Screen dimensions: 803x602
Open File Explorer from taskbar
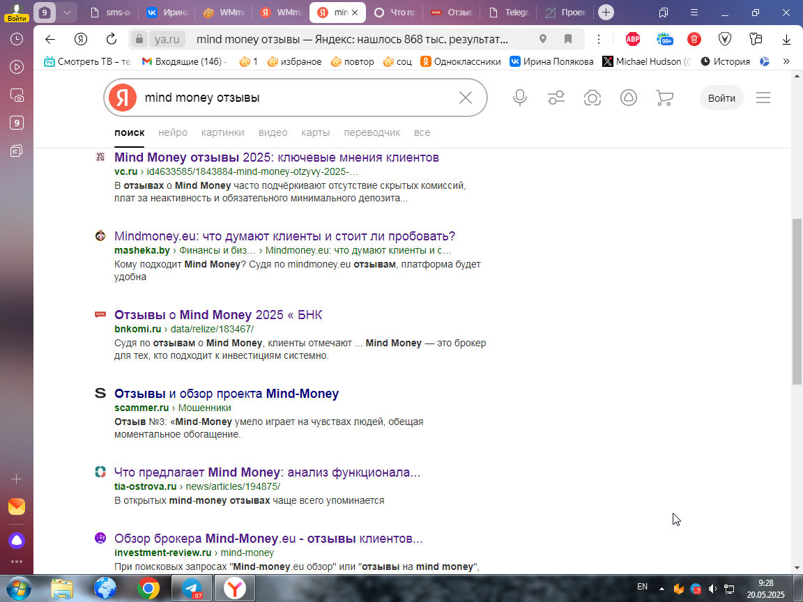[62, 588]
